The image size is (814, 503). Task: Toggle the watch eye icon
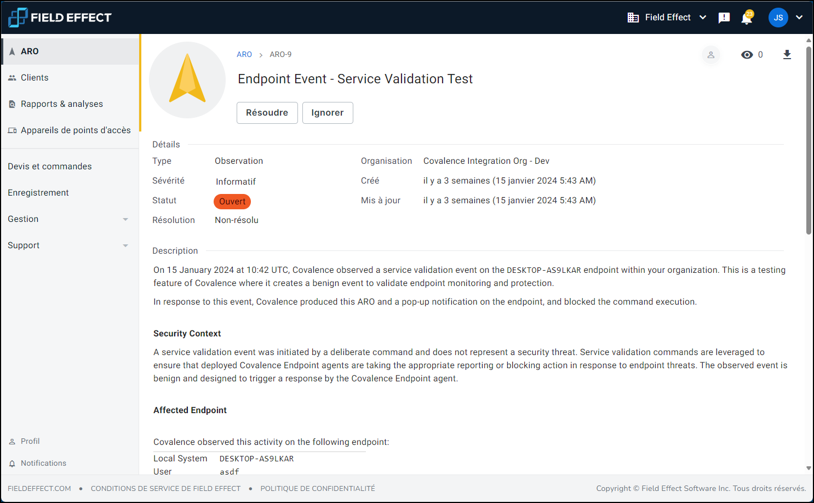tap(747, 55)
